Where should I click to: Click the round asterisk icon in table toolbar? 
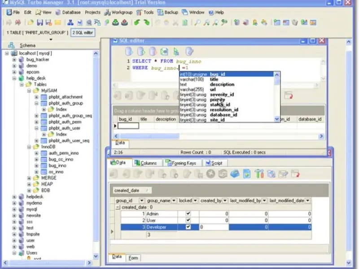tap(210, 174)
